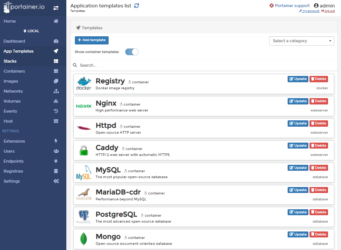
Task: Select the Caddy template title
Action: (x=107, y=148)
